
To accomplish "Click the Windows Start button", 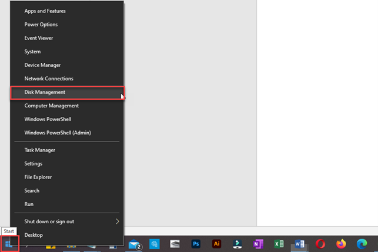I will pos(9,244).
